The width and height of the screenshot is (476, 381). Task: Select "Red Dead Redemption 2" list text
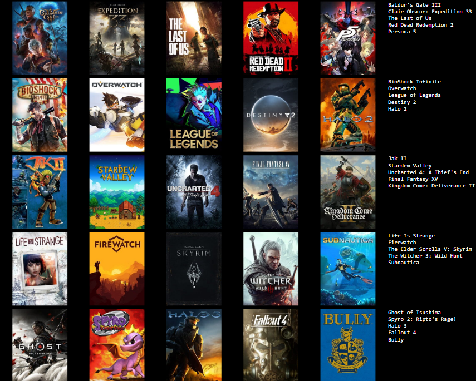421,25
